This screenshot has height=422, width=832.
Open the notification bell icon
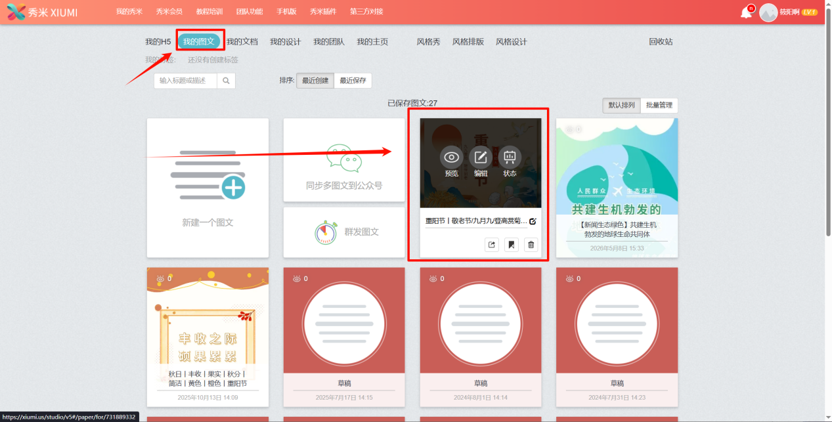click(746, 12)
